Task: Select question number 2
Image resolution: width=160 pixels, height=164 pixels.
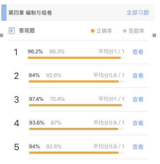Action: (17, 76)
